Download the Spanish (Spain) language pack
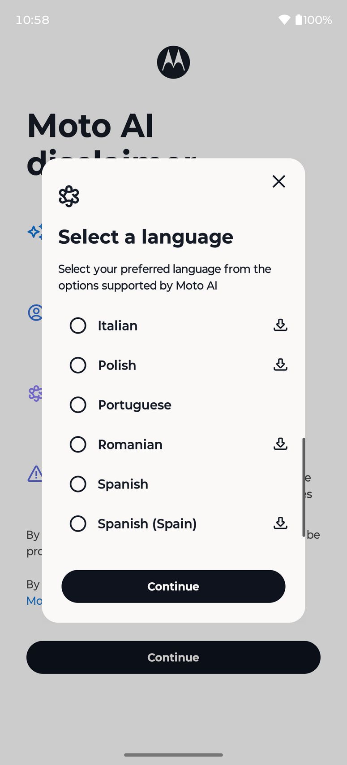Image resolution: width=347 pixels, height=765 pixels. tap(280, 523)
